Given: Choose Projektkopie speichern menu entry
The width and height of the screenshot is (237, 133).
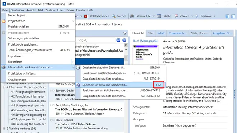Looking at the screenshot, I should coord(38,44).
